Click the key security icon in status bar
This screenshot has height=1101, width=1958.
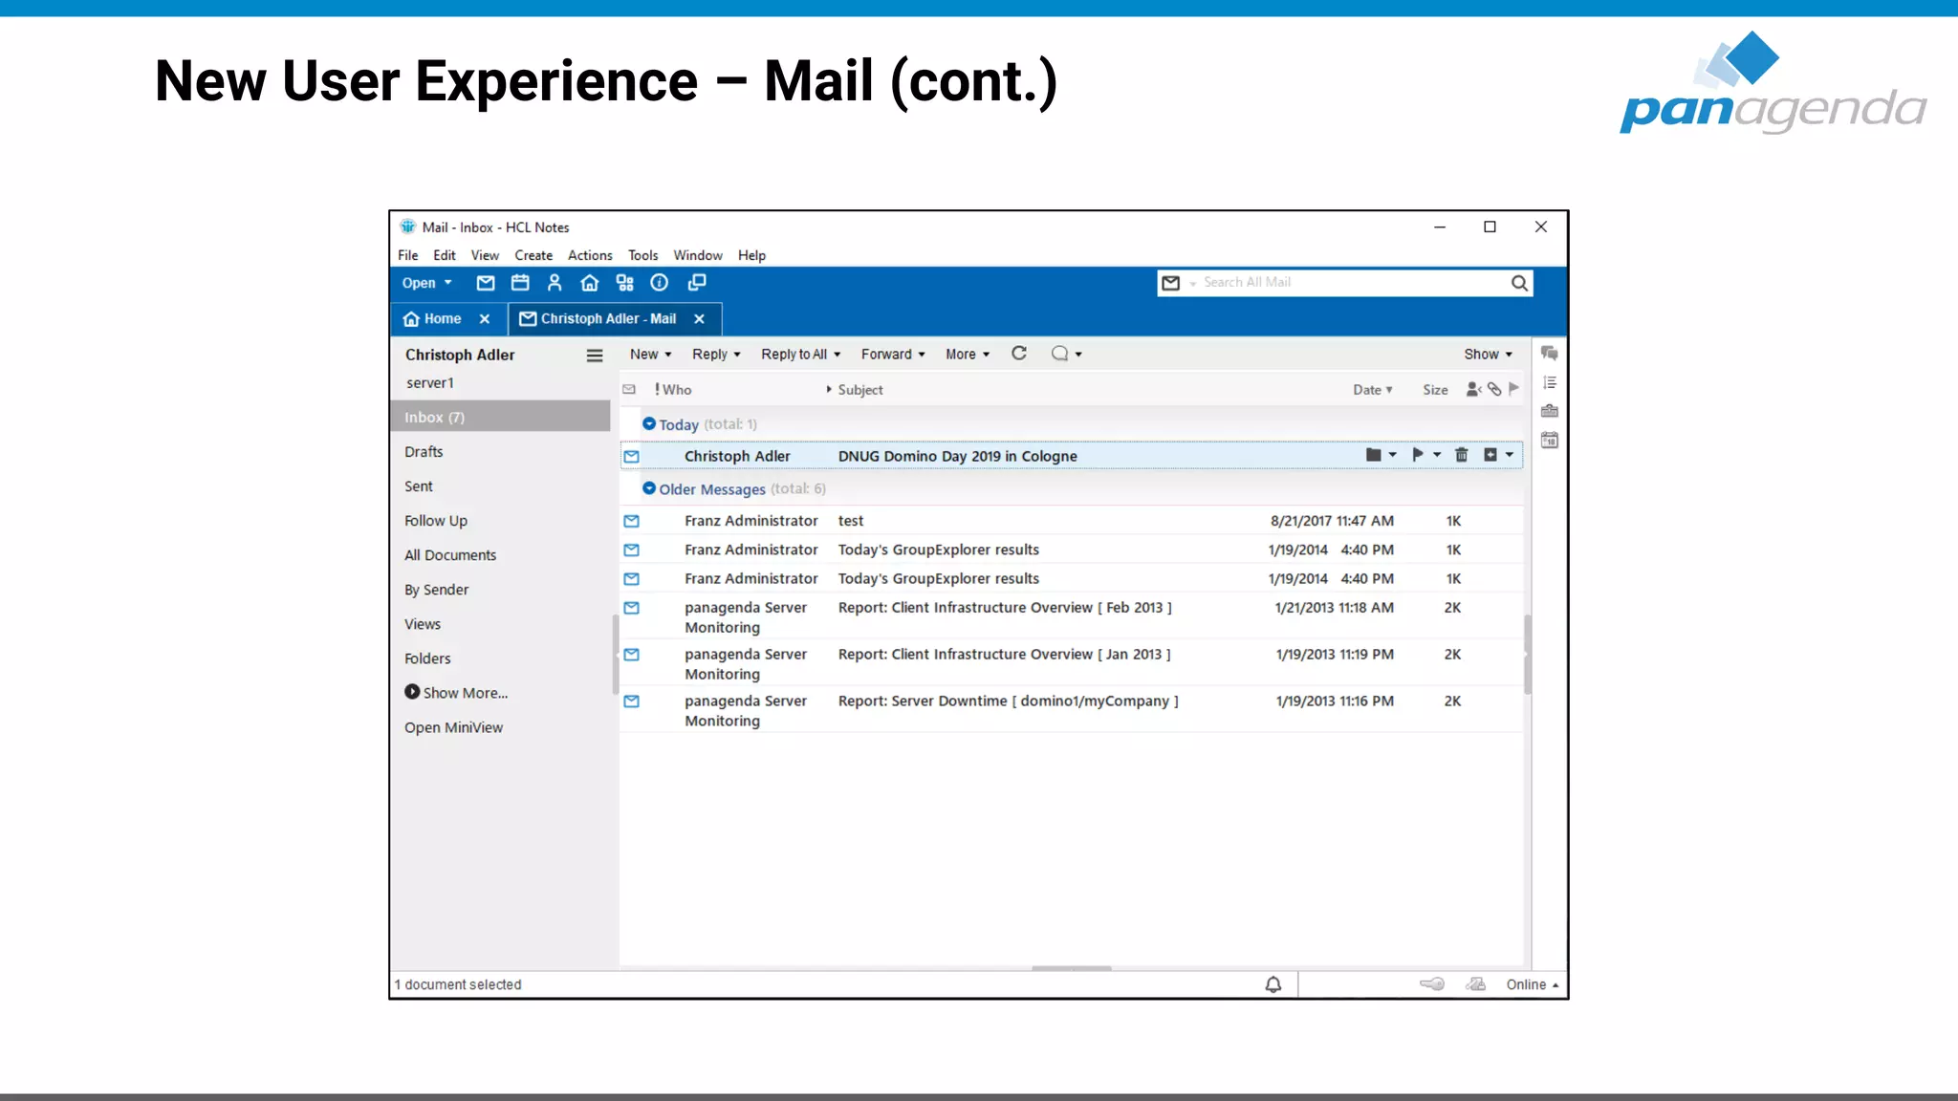1432,984
